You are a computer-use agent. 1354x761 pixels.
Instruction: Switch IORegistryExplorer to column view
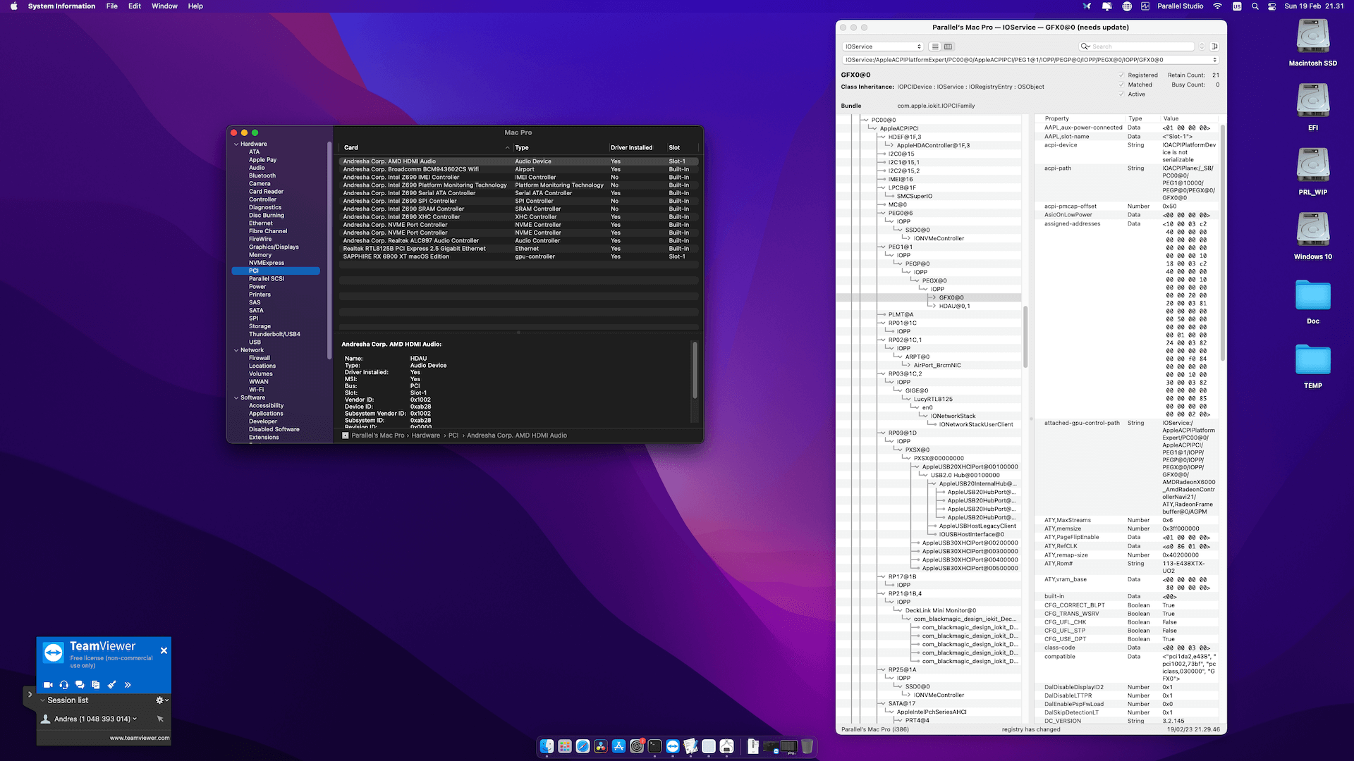click(948, 47)
